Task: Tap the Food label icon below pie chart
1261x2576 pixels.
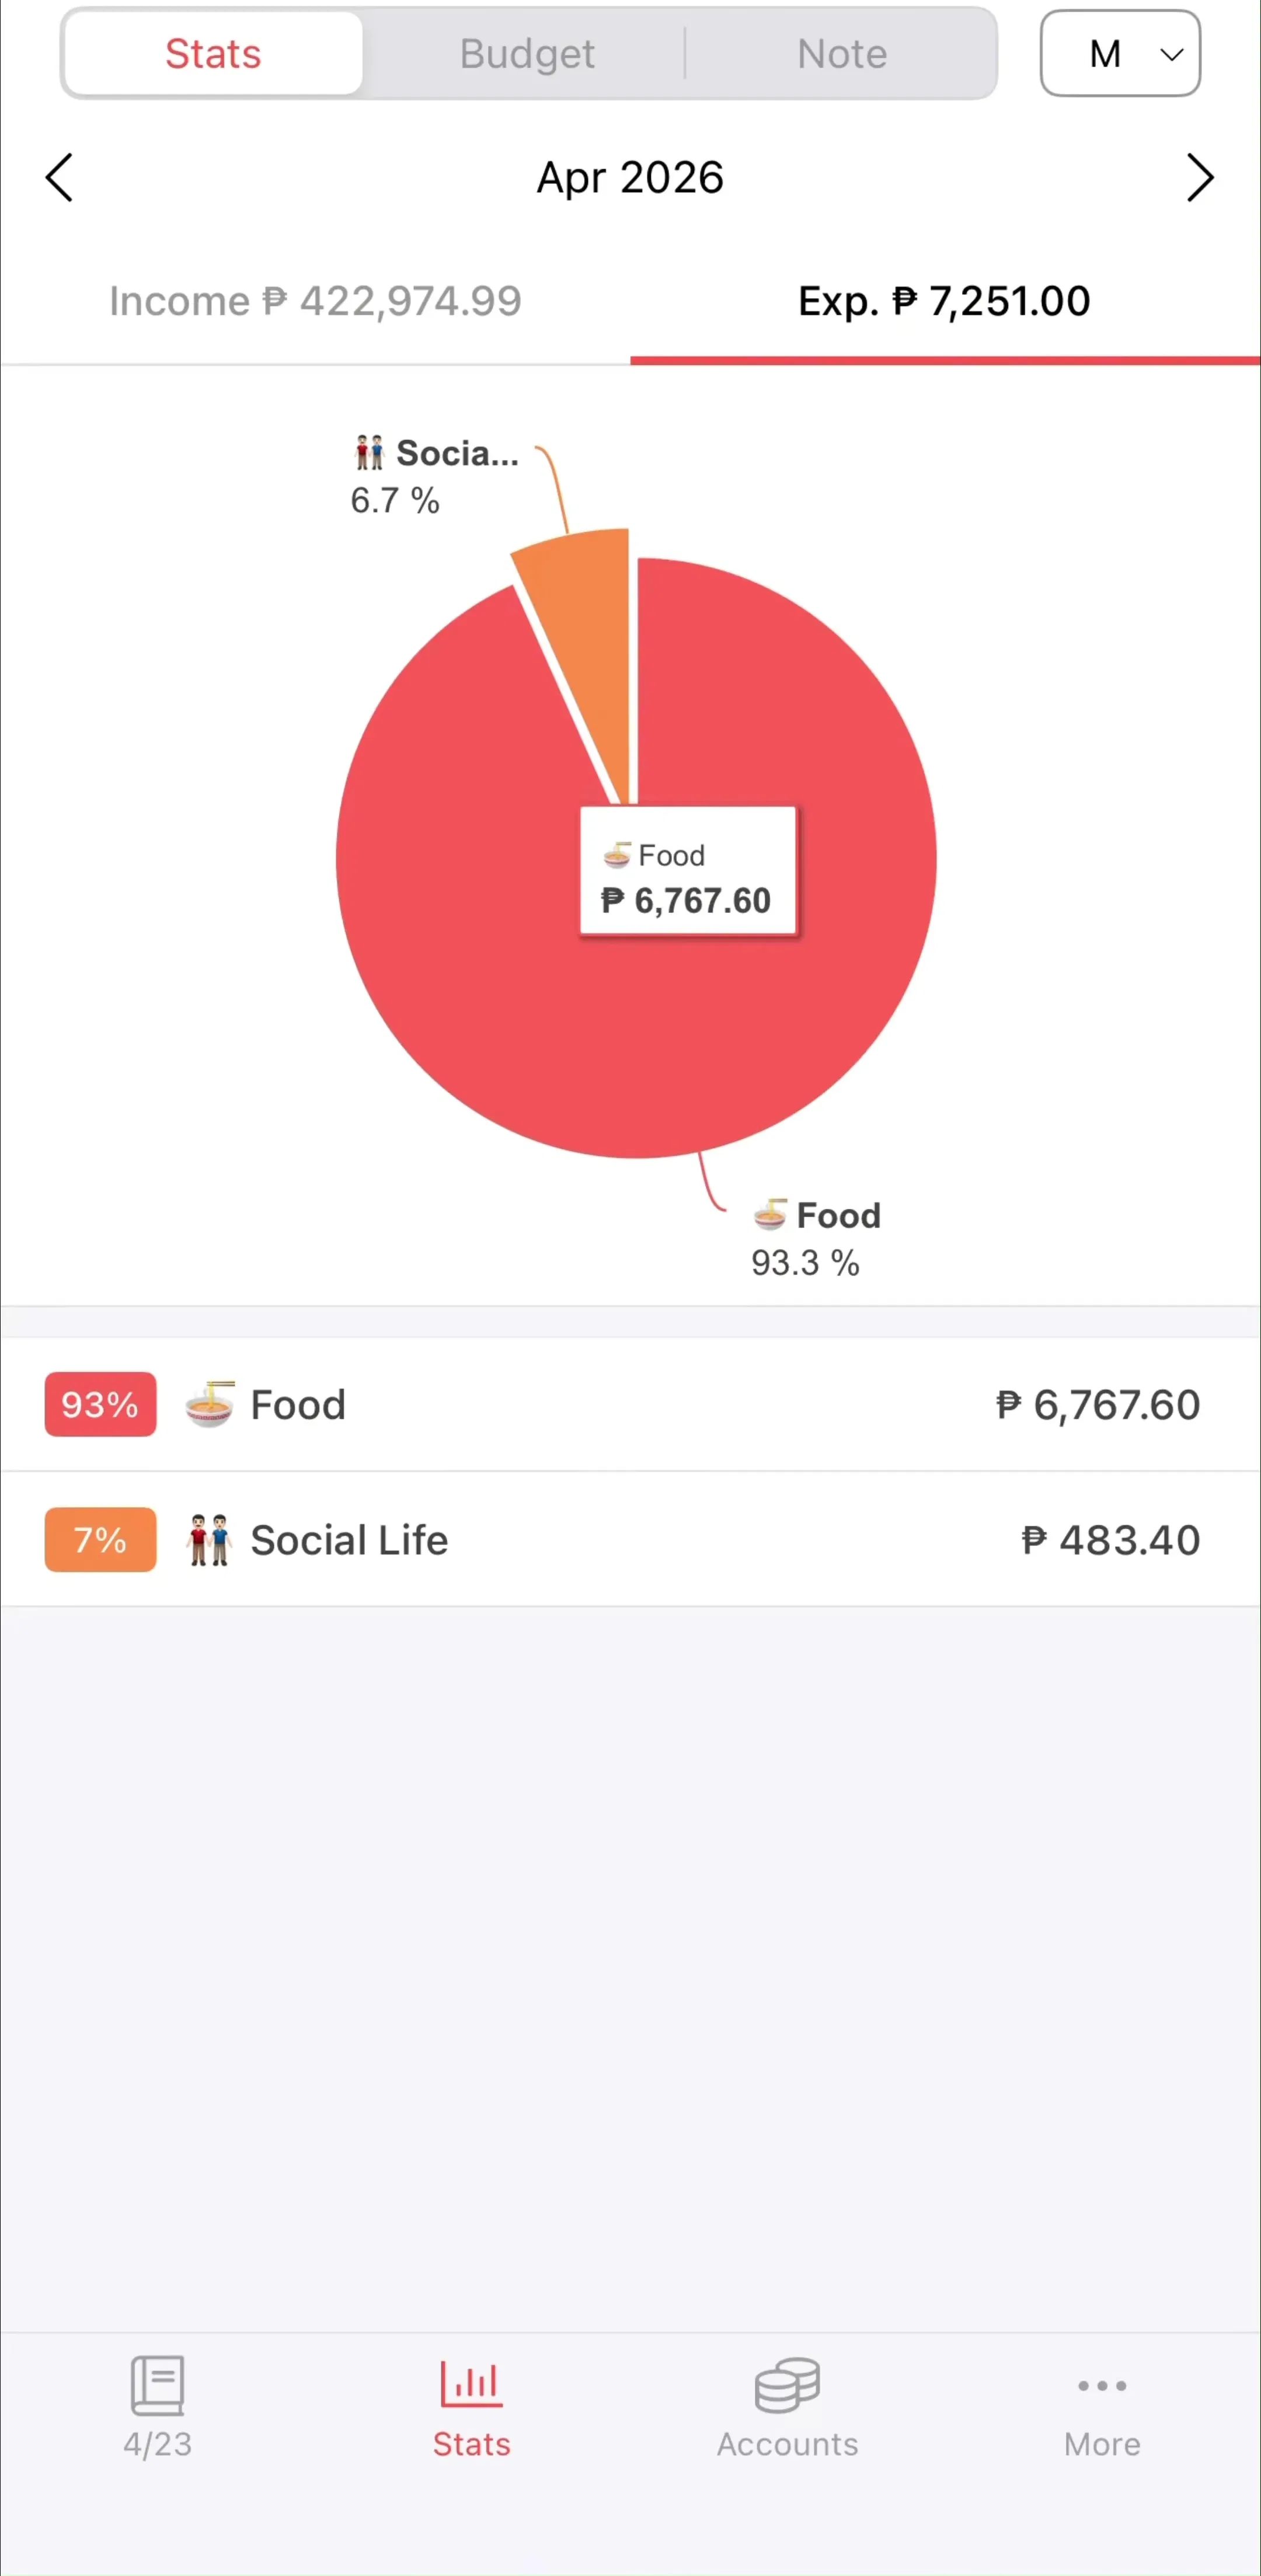Action: [x=770, y=1215]
